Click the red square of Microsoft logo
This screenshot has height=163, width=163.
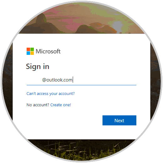tap(28, 49)
